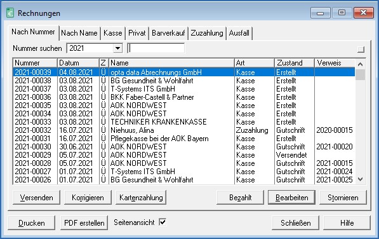Show the Ausfall tab
379x239 pixels.
[x=239, y=33]
